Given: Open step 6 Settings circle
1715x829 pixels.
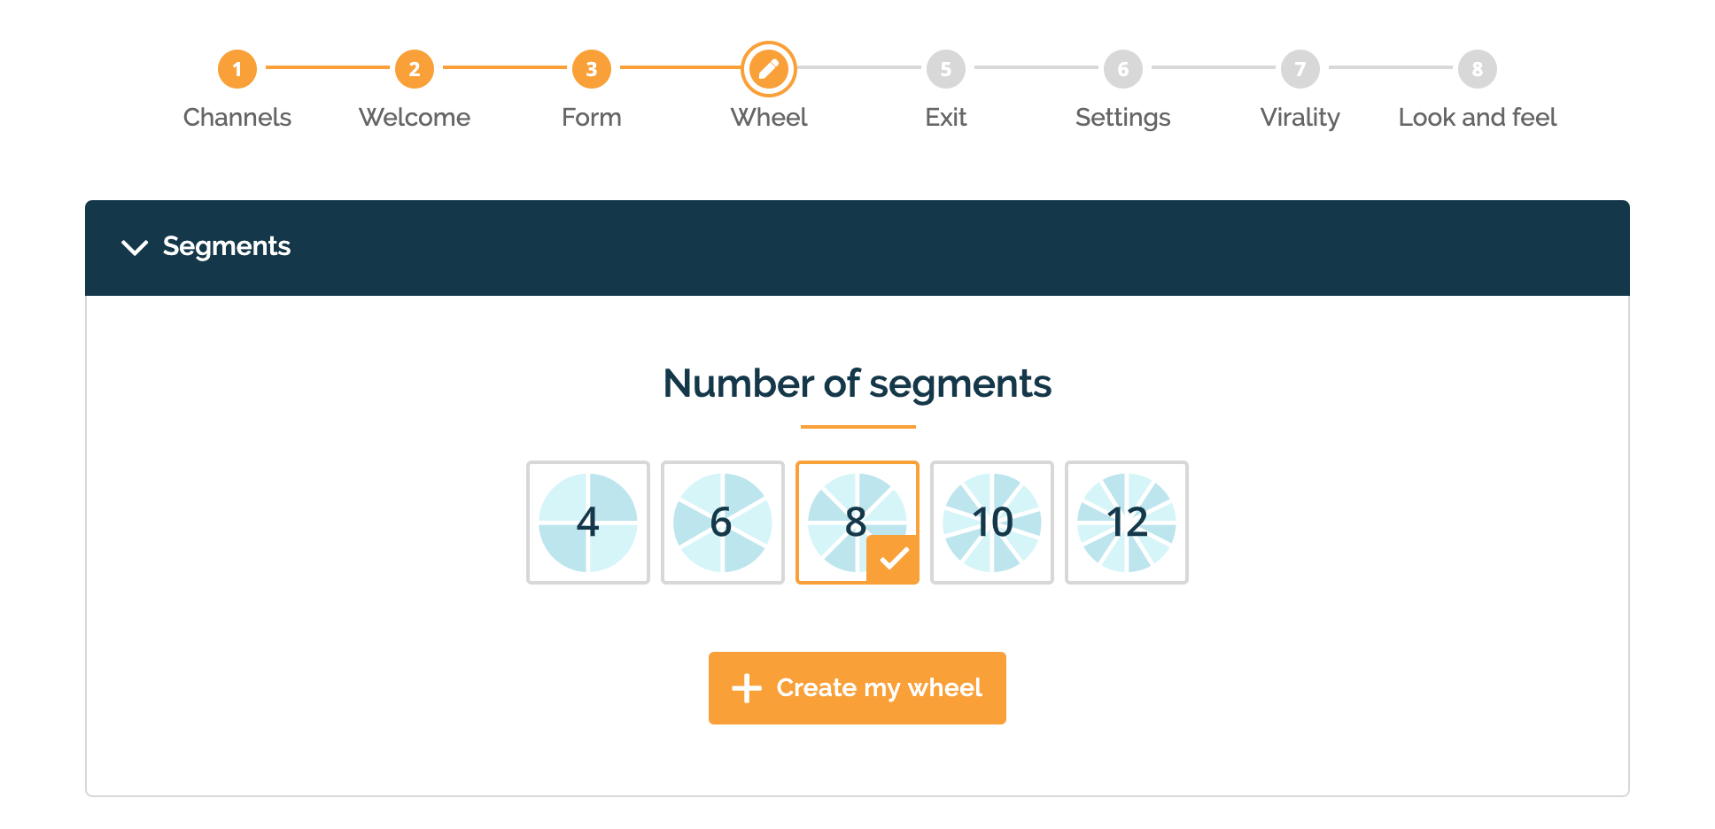Looking at the screenshot, I should [x=1123, y=69].
